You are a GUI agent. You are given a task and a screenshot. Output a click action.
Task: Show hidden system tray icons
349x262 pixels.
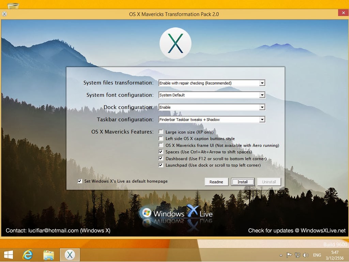pos(281,255)
